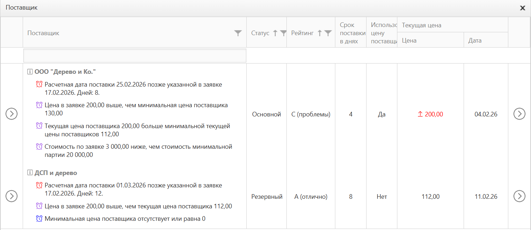The height and width of the screenshot is (230, 531).
Task: Click the red up arrow beside price 200,00
Action: (x=420, y=114)
